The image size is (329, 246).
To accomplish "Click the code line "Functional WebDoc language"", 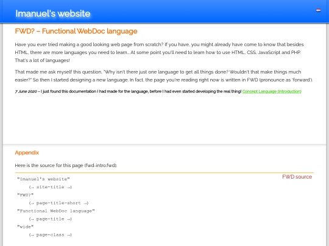I will [56, 211].
